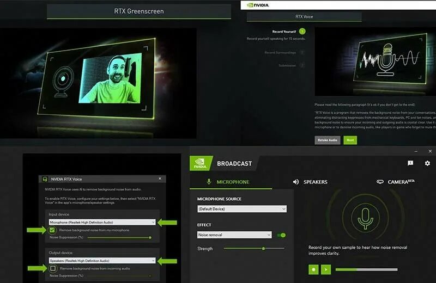Viewport: 436px width, 283px height.
Task: Toggle off the Noise removal effect switch
Action: coord(281,235)
